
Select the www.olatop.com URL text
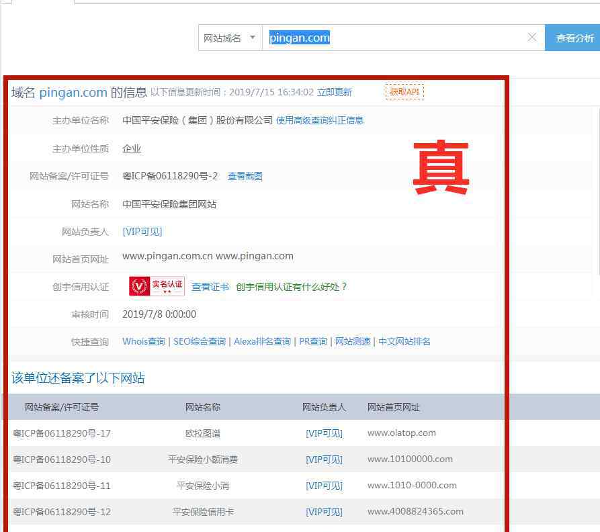tap(402, 433)
